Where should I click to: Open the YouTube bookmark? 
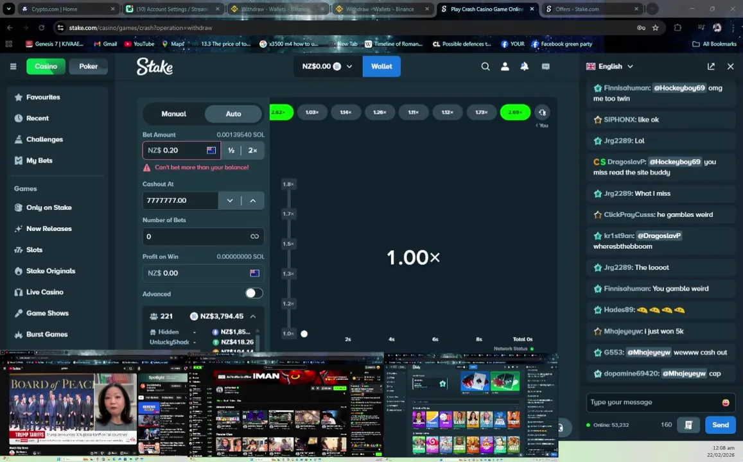coord(139,44)
